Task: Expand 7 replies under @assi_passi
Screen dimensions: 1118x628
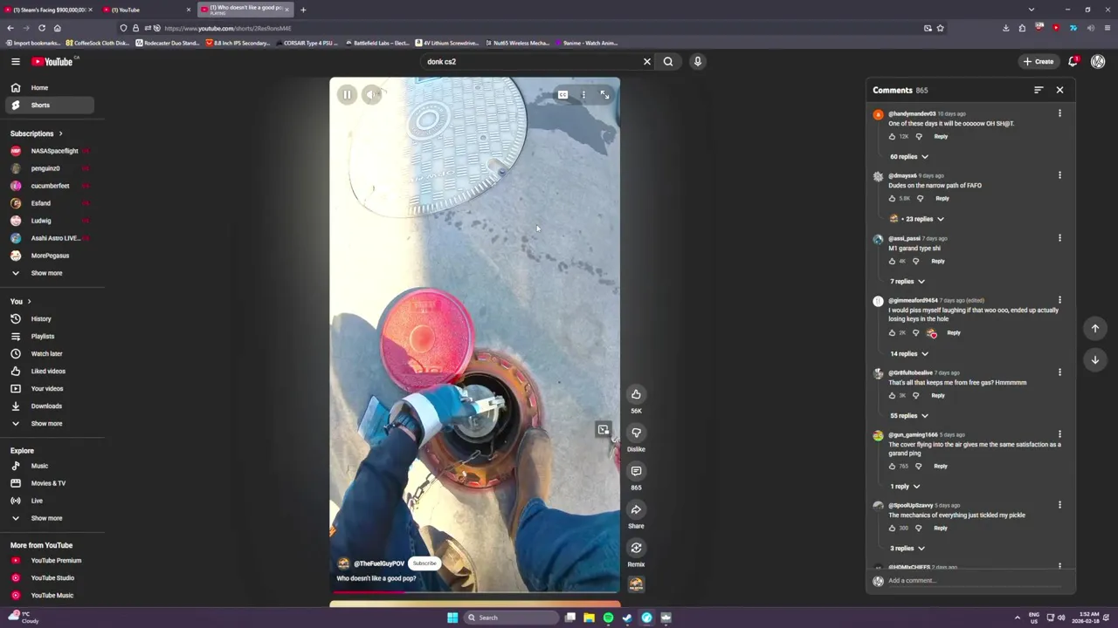Action: 908,281
